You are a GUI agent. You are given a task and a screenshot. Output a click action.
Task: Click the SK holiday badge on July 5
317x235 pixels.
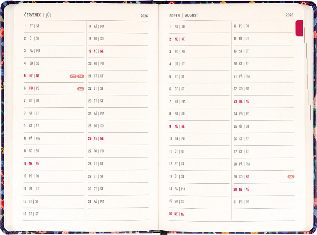pyautogui.click(x=80, y=76)
